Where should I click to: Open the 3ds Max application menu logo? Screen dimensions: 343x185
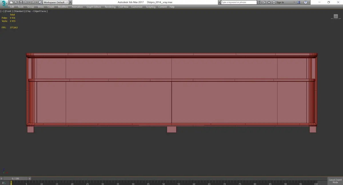[4, 3]
